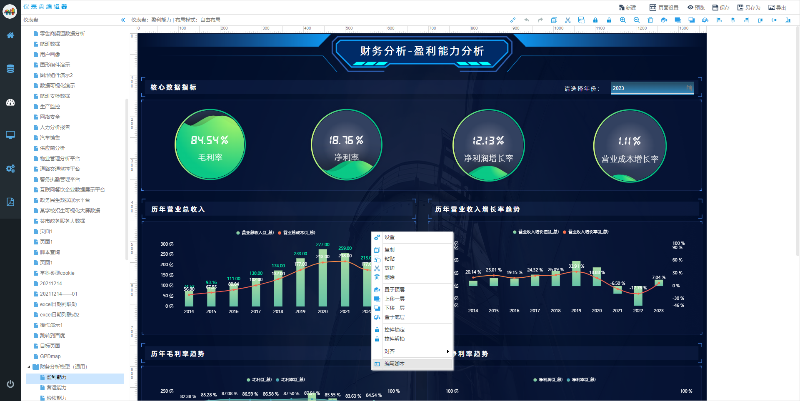
Task: Redo the action in the toolbar
Action: [x=540, y=20]
